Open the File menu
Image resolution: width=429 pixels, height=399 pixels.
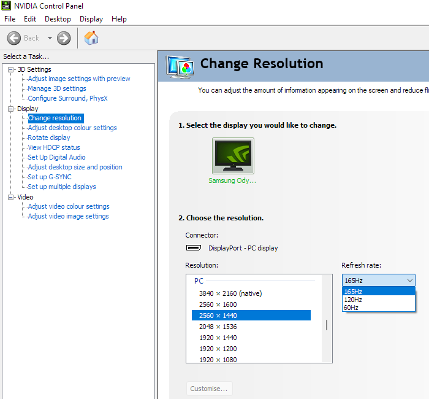click(x=10, y=19)
